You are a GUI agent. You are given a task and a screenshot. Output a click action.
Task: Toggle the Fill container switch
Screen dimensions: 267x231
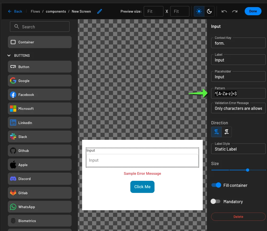pos(216,185)
